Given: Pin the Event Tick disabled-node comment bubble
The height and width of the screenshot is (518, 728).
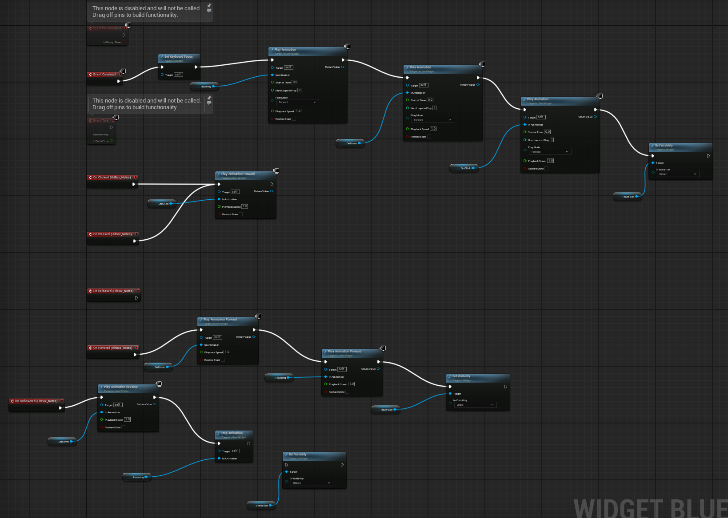Looking at the screenshot, I should [x=209, y=98].
